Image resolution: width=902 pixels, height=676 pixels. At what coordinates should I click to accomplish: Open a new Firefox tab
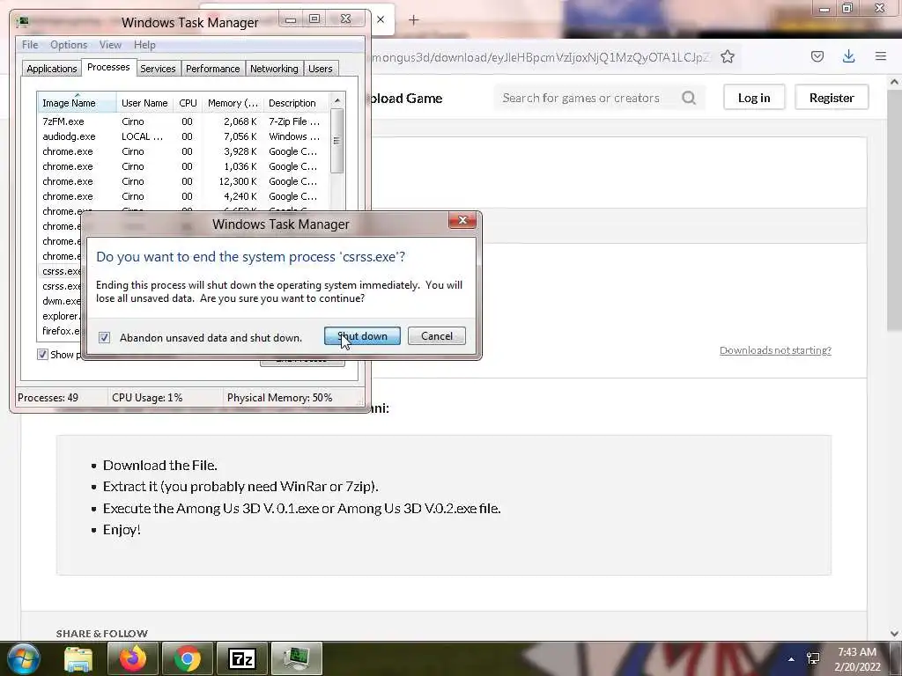click(413, 20)
